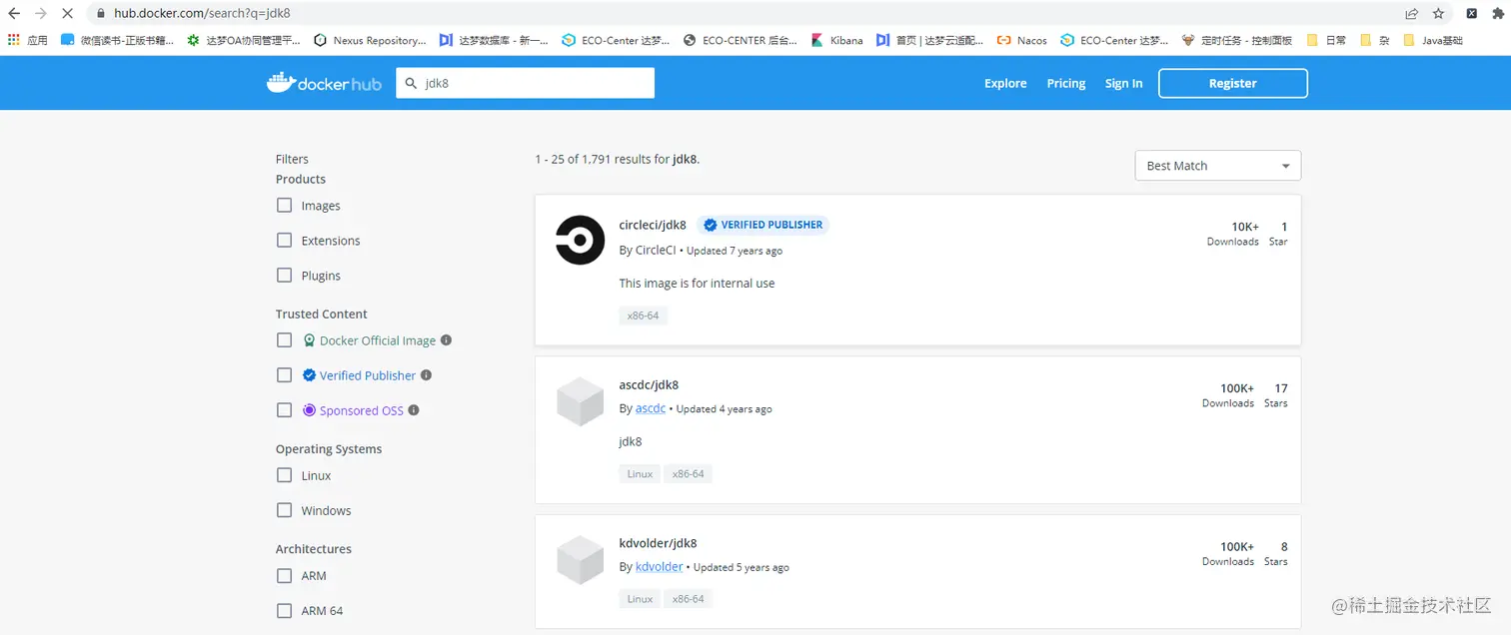1511x635 pixels.
Task: Open the 微信读书 bookmark
Action: point(118,40)
